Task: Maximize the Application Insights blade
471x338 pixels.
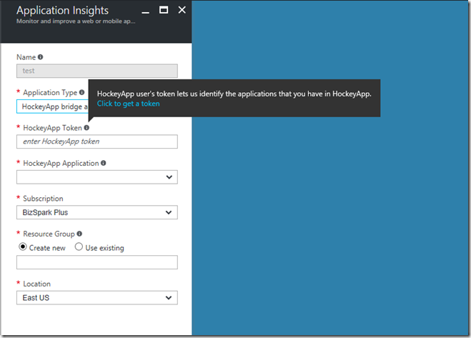Action: pyautogui.click(x=164, y=10)
